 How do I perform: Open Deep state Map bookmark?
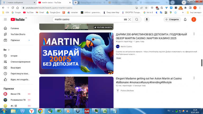111,12
